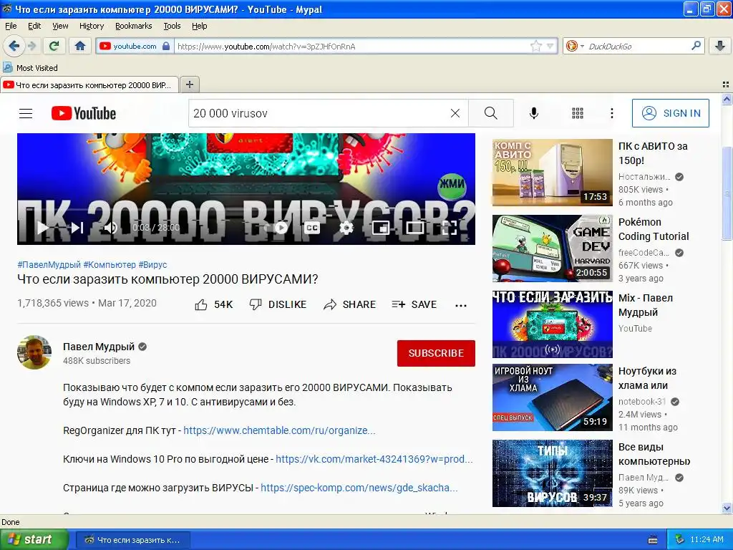Open the browser downloads arrow button
Screen dimensions: 733x550
tap(719, 46)
